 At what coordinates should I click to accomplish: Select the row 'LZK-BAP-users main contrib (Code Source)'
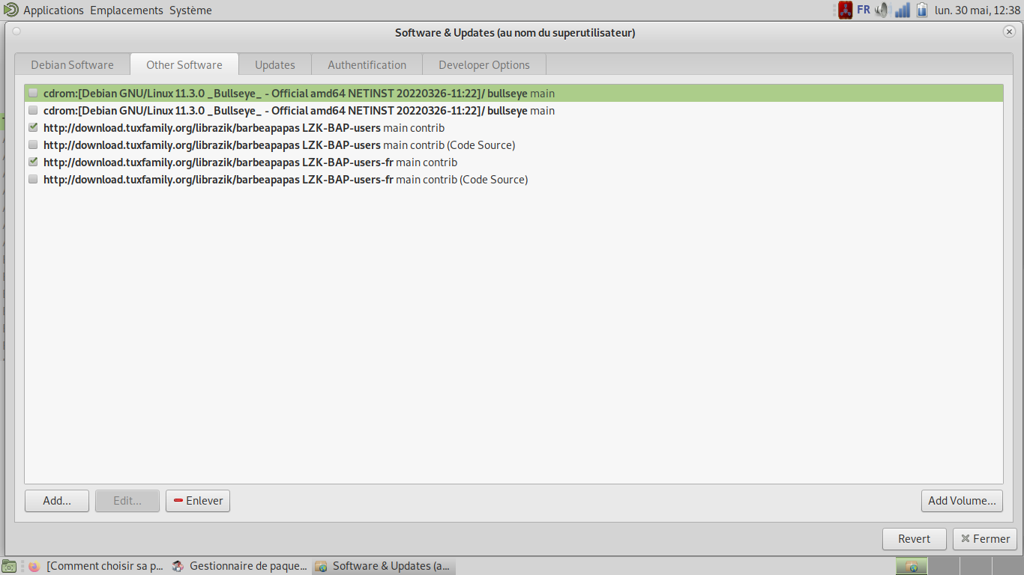click(279, 145)
